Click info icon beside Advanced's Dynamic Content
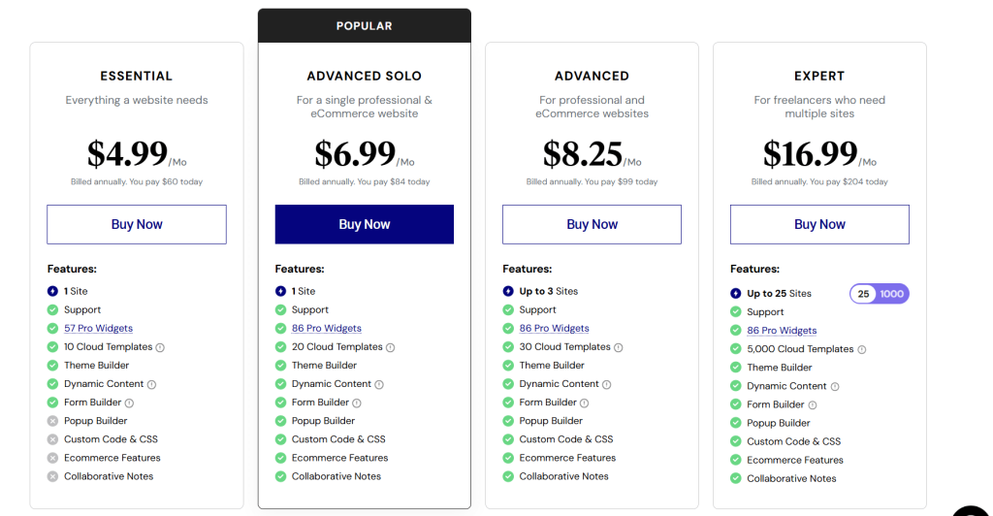The image size is (993, 516). pyautogui.click(x=607, y=384)
